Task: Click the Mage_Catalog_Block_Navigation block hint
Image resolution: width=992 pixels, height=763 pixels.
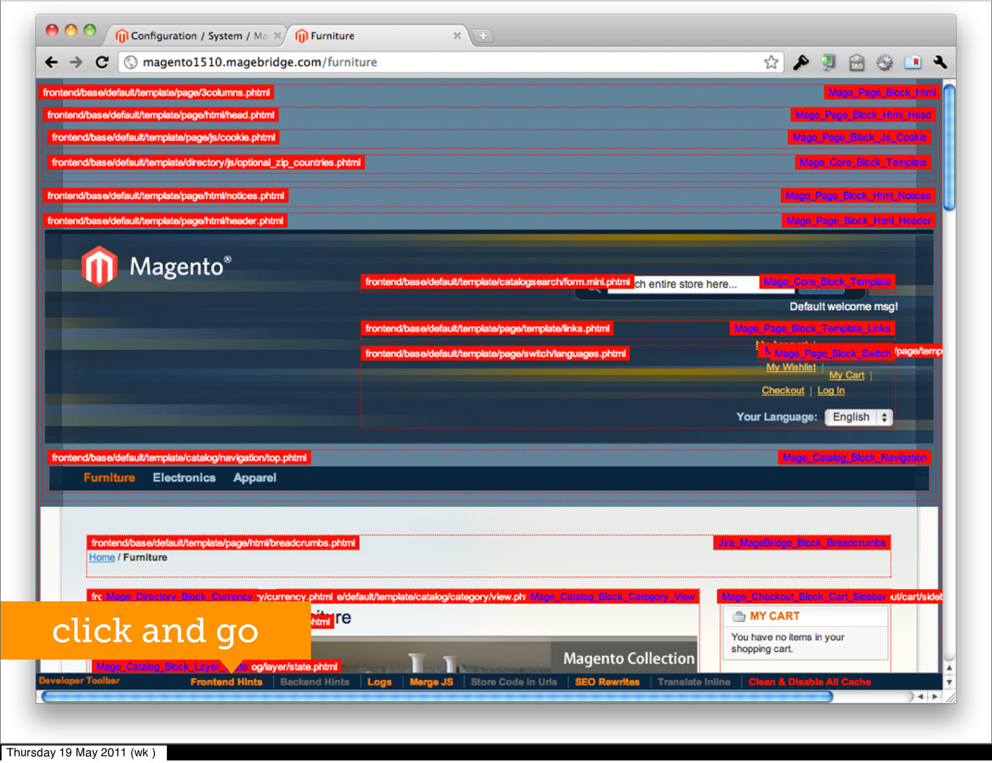Action: click(x=854, y=458)
